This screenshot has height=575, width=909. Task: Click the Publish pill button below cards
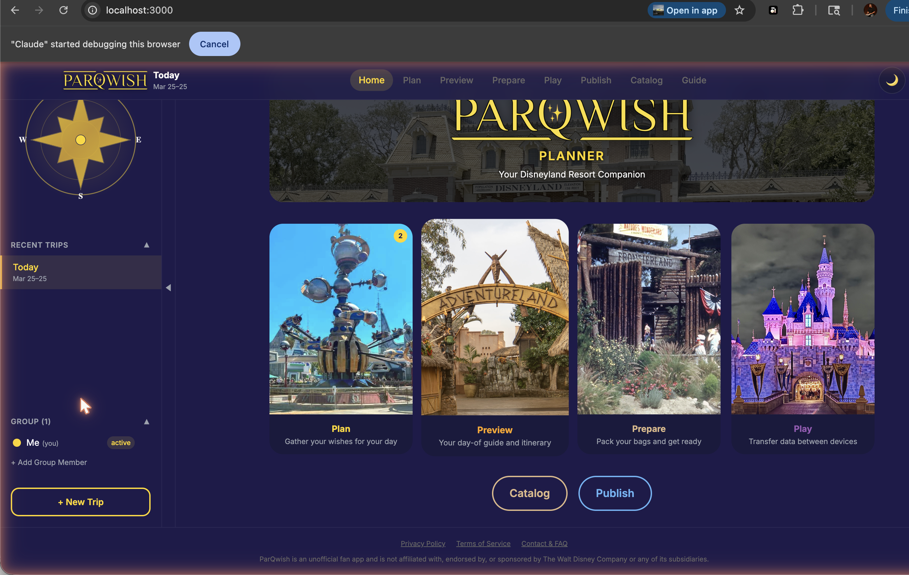click(x=615, y=493)
